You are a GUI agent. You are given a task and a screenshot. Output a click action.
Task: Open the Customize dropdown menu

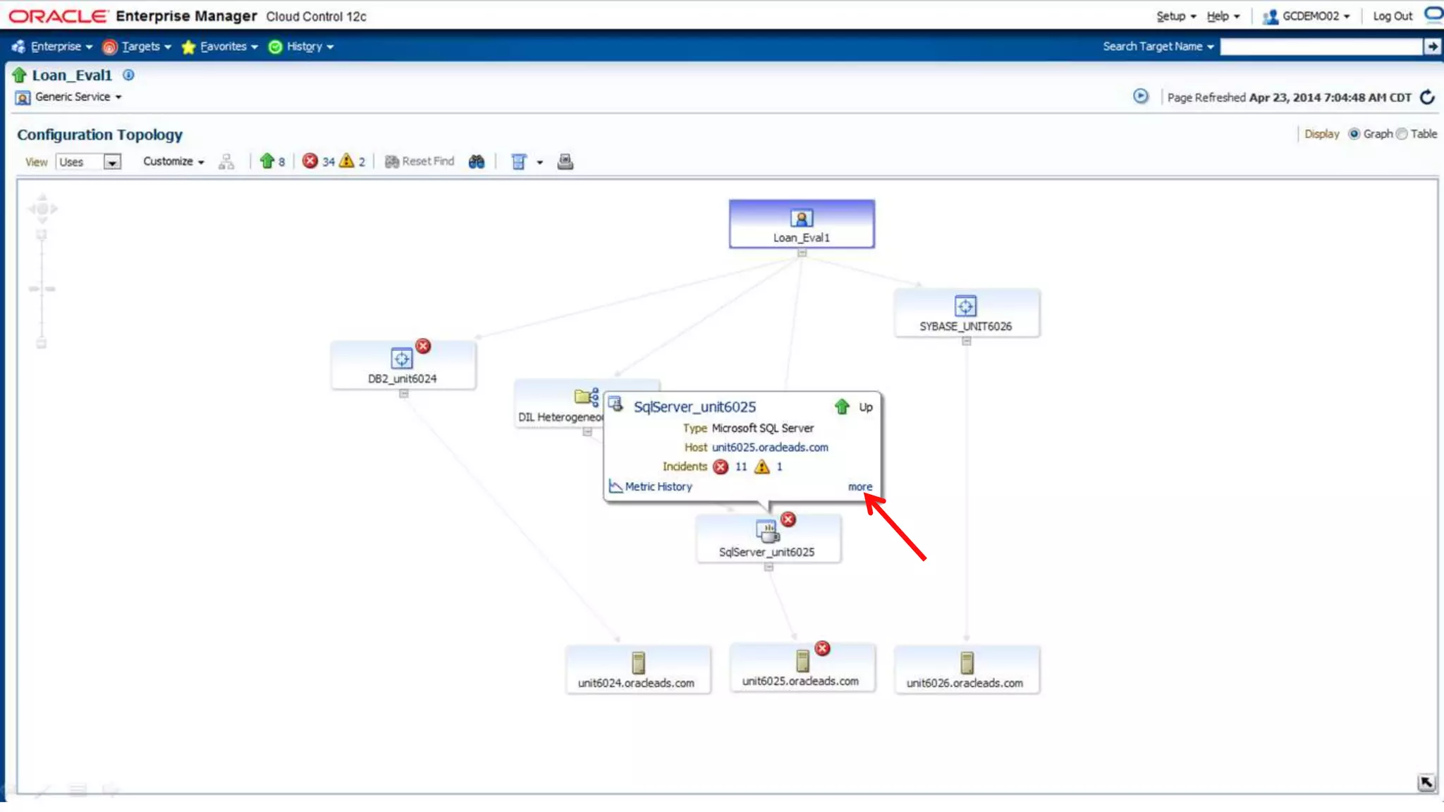click(x=173, y=161)
